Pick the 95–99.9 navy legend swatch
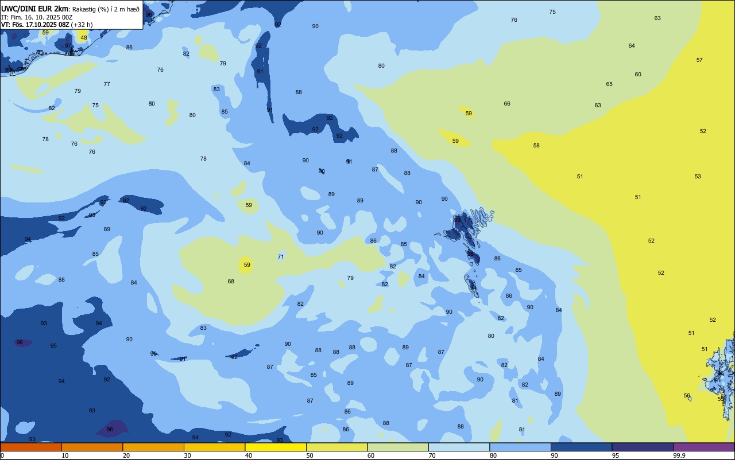 point(643,447)
